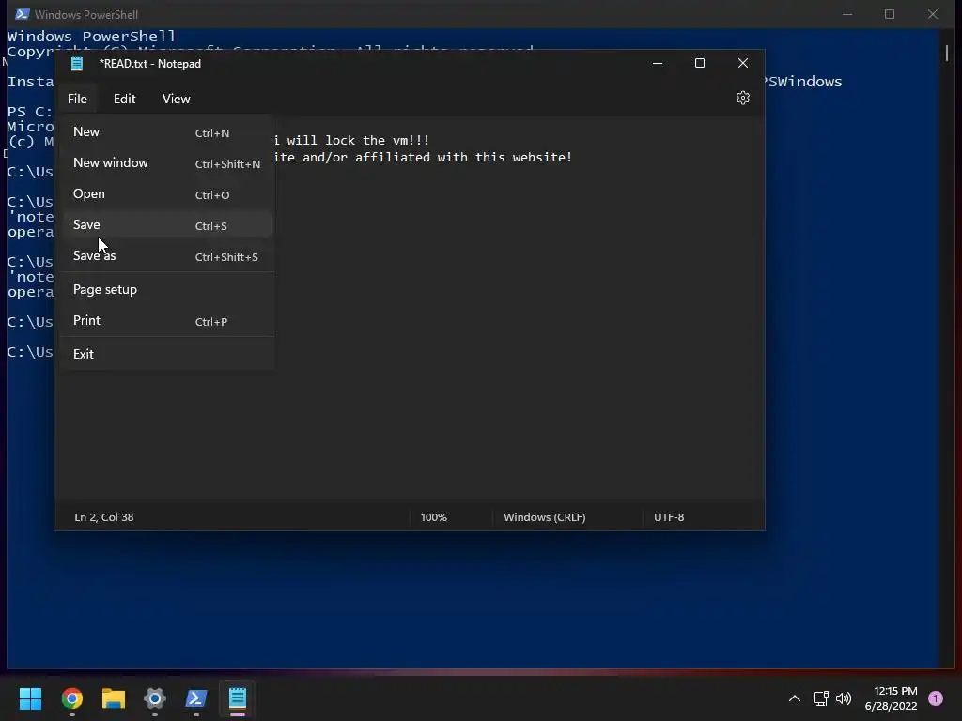
Task: Click Ln 2, Col 38 status text
Action: (x=103, y=517)
